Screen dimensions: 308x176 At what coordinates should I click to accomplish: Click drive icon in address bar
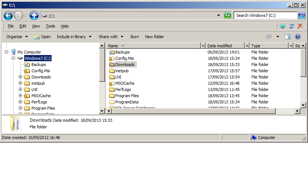[44, 16]
